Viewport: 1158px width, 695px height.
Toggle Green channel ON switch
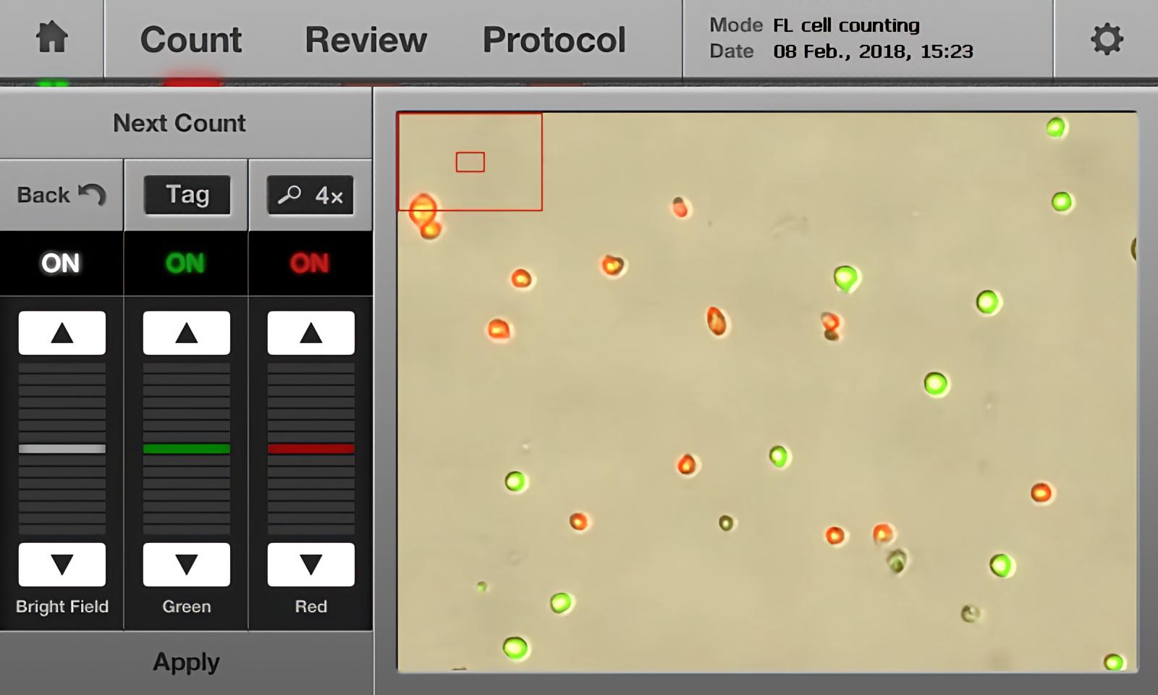[186, 263]
